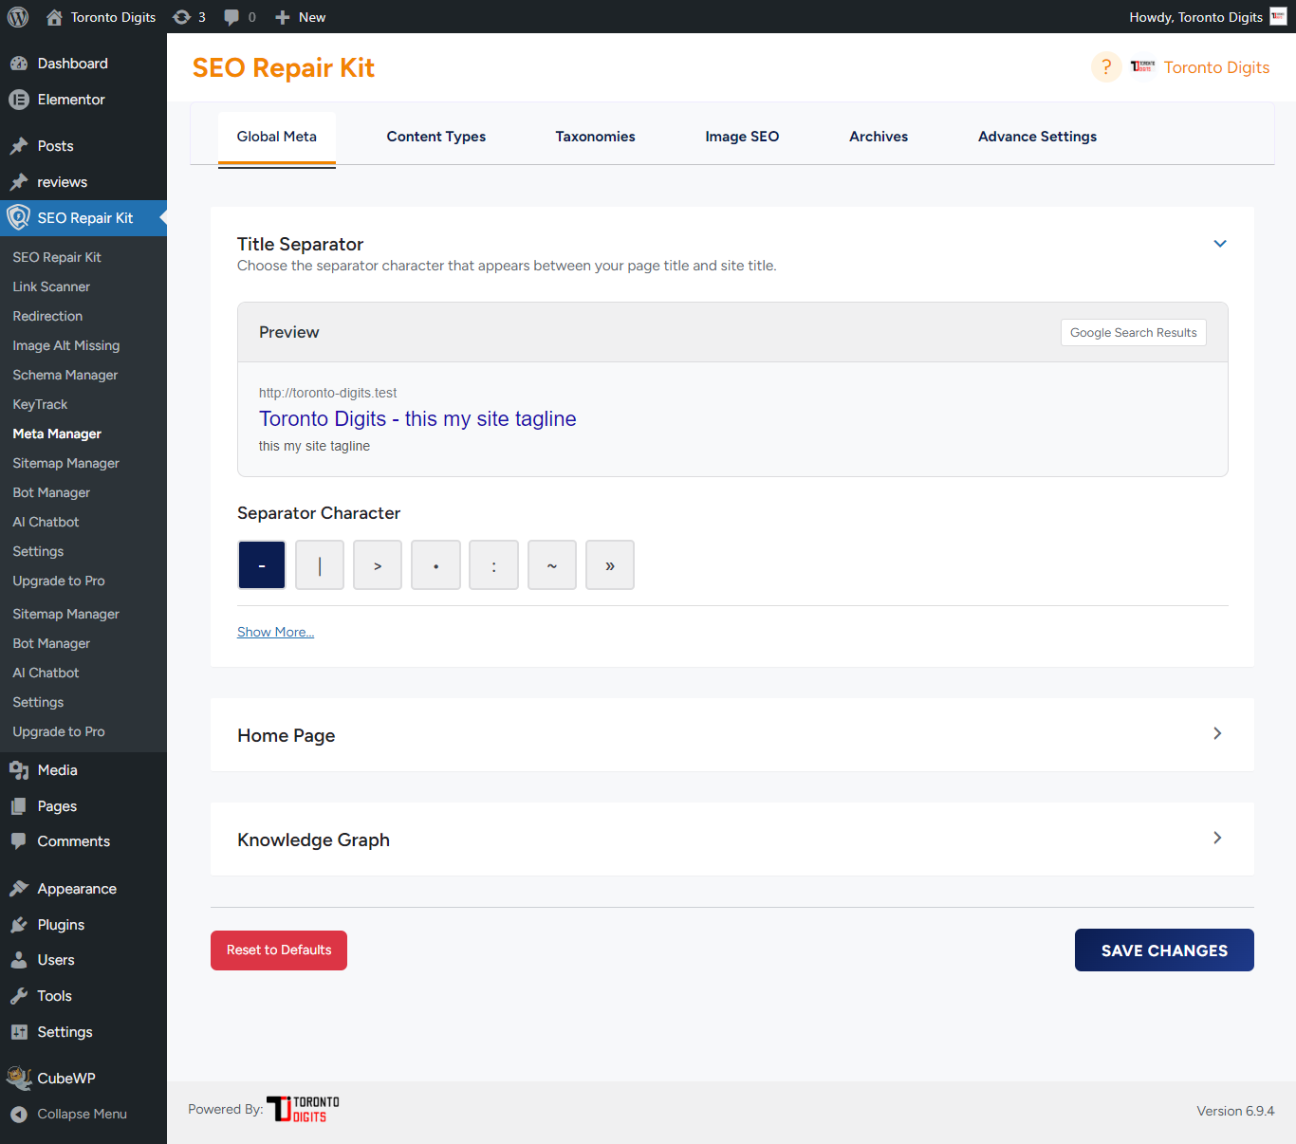This screenshot has width=1296, height=1144.
Task: Expand the Knowledge Graph section
Action: click(1217, 839)
